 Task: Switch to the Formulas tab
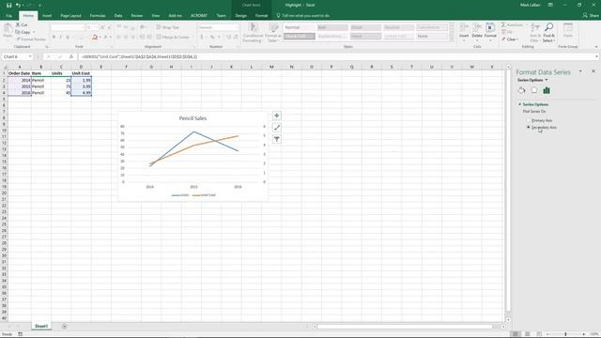(x=98, y=16)
